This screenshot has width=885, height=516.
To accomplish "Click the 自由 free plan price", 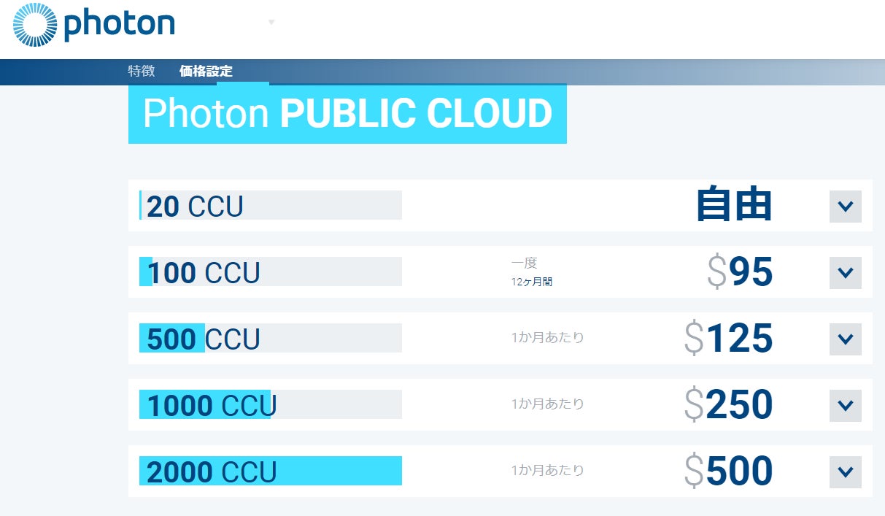I will point(734,205).
